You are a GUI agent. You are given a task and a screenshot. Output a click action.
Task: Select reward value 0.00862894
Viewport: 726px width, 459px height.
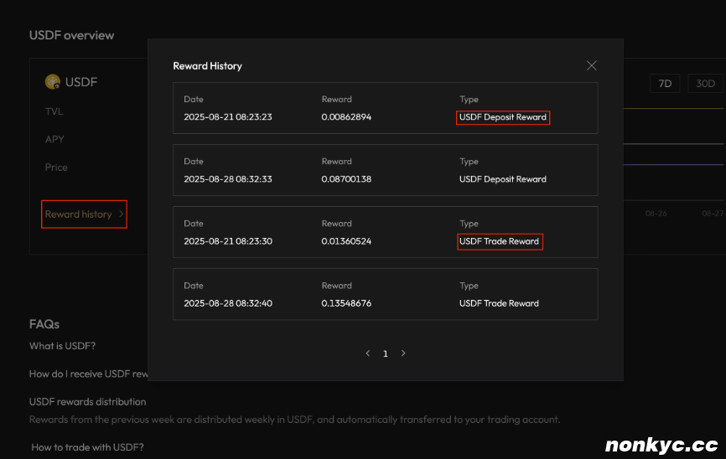pos(346,117)
